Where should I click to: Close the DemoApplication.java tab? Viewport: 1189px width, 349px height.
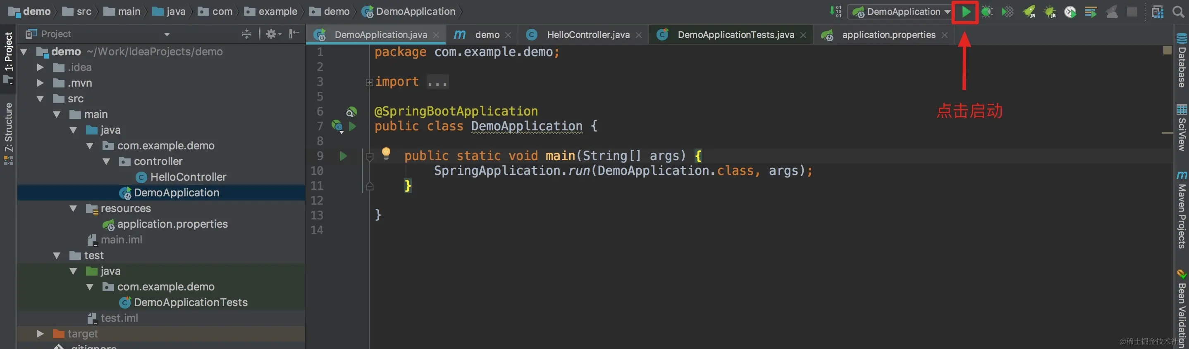436,35
